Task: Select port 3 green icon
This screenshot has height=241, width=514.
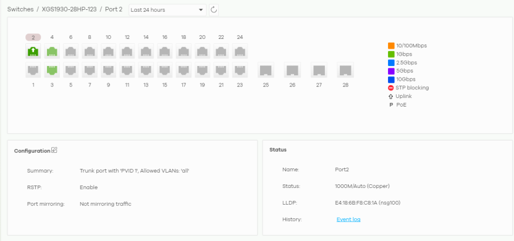Action: click(52, 70)
